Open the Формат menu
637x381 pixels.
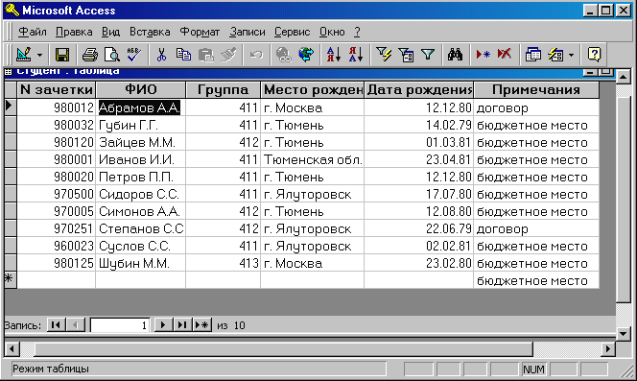[x=200, y=32]
